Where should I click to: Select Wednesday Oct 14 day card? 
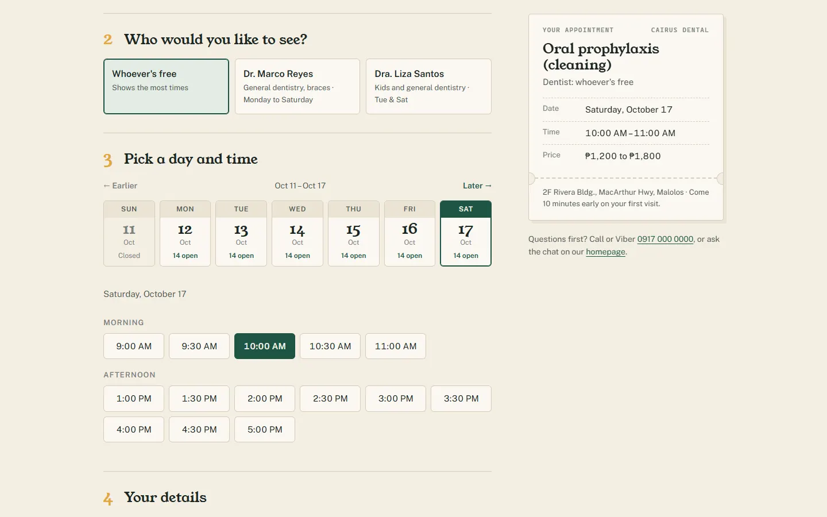click(297, 233)
